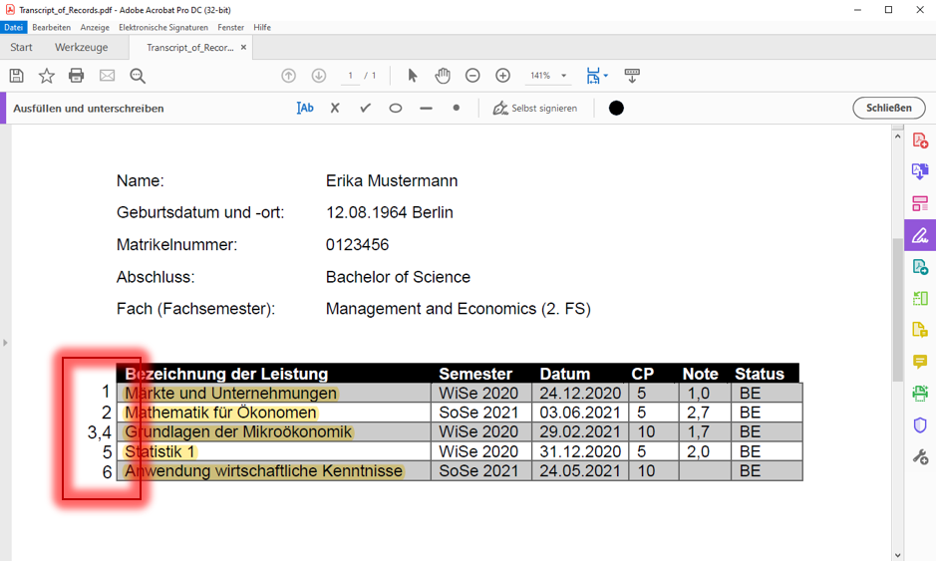Expand the left navigation pane arrow
This screenshot has height=561, width=936.
5,343
